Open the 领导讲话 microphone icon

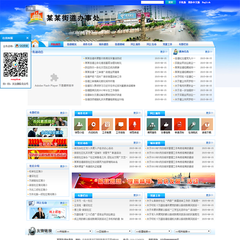click(x=134, y=124)
